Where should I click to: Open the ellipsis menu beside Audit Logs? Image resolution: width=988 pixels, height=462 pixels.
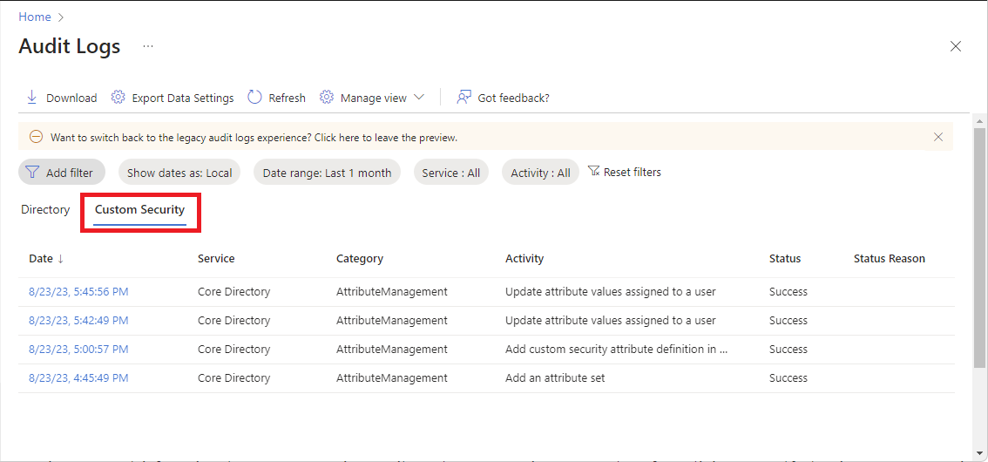tap(148, 46)
